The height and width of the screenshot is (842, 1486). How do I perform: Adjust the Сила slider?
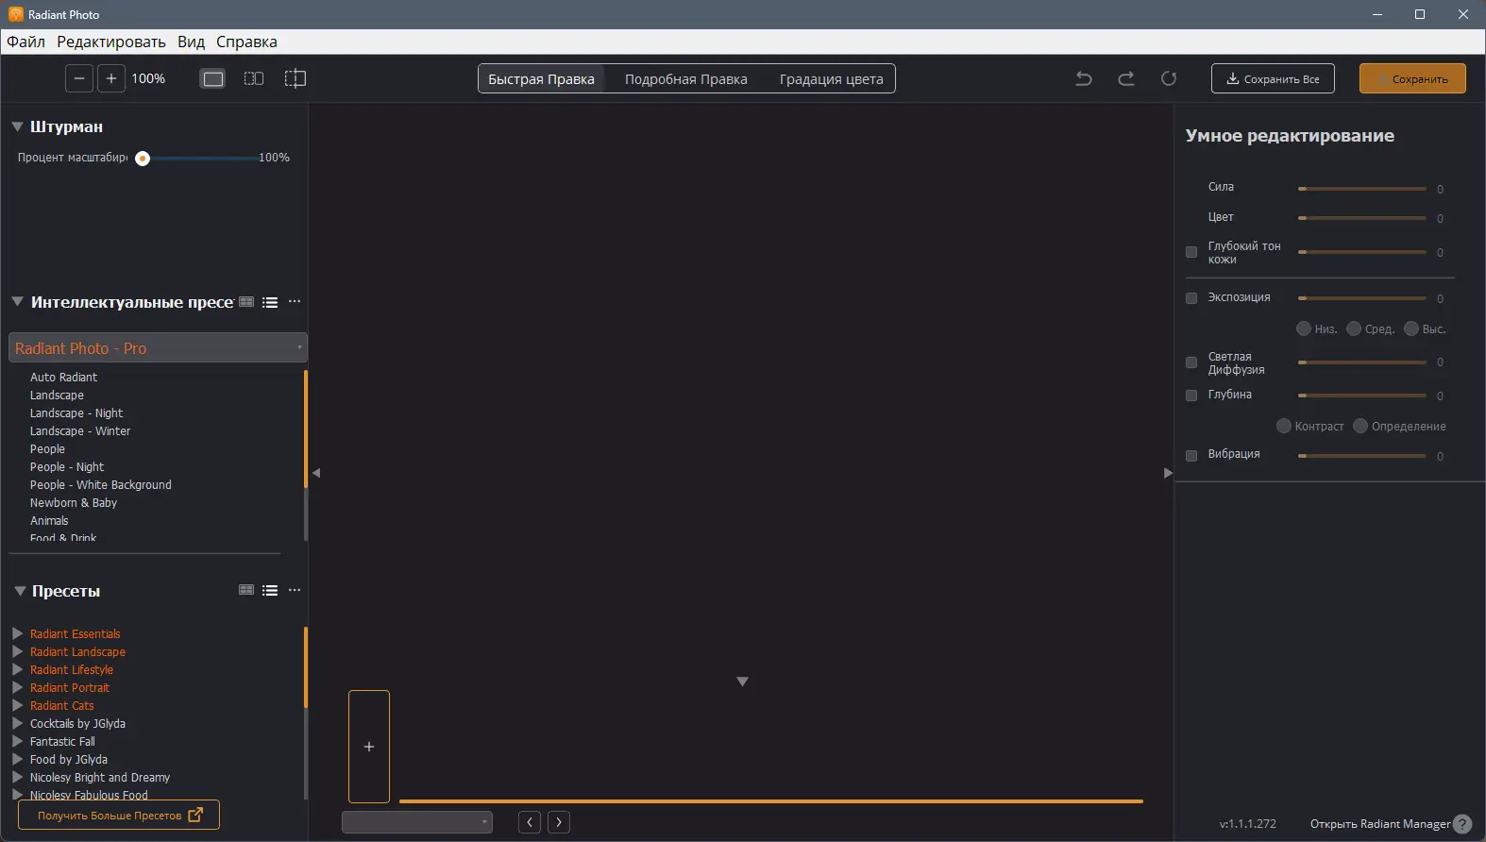(x=1361, y=189)
